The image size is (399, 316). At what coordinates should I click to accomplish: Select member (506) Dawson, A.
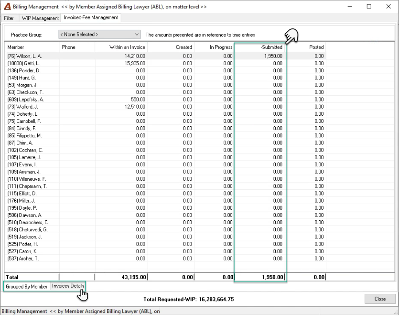[x=25, y=215]
